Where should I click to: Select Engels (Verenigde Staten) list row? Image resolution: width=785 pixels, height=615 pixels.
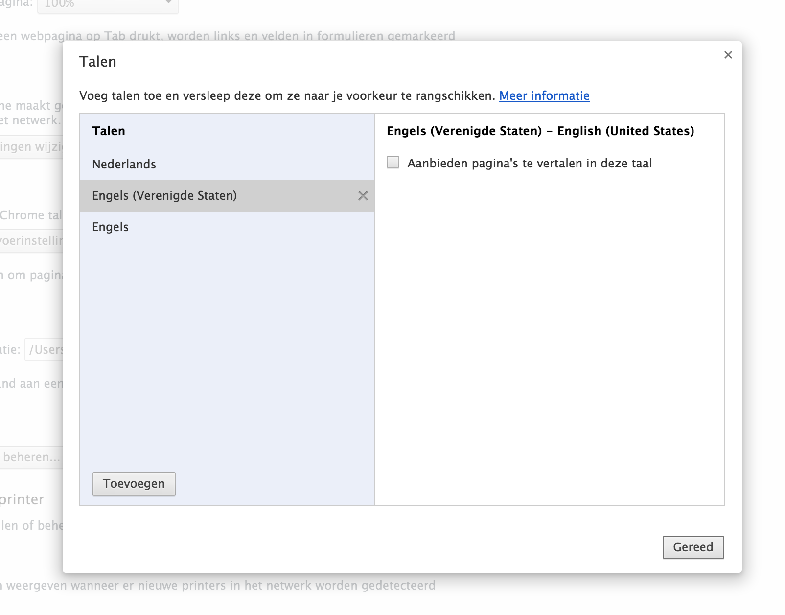227,196
